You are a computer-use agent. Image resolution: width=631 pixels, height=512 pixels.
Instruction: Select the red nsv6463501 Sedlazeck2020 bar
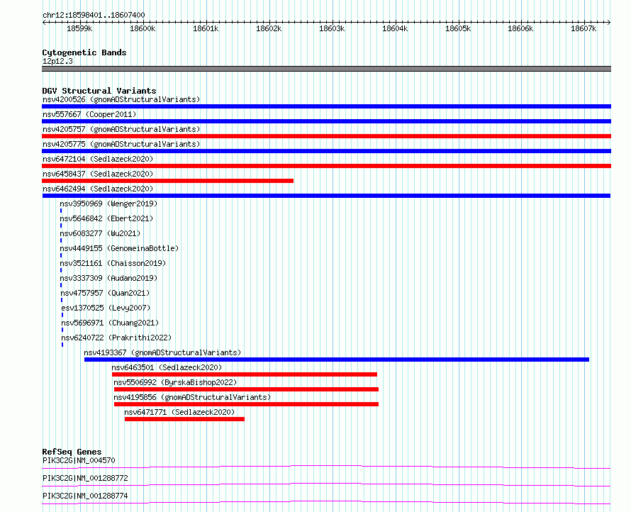pyautogui.click(x=245, y=374)
